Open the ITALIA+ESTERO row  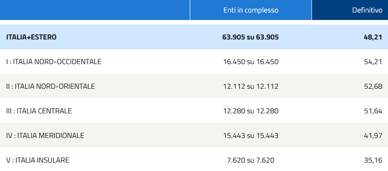coord(194,37)
